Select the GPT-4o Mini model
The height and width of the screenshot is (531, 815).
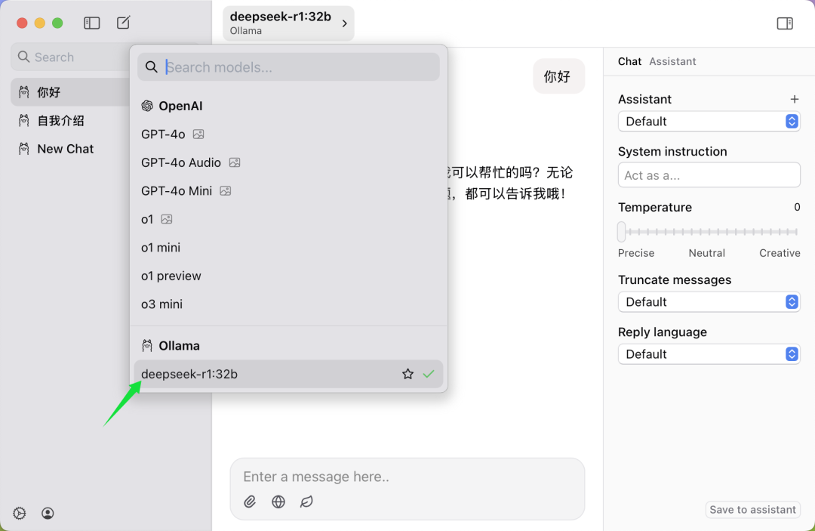[288, 191]
